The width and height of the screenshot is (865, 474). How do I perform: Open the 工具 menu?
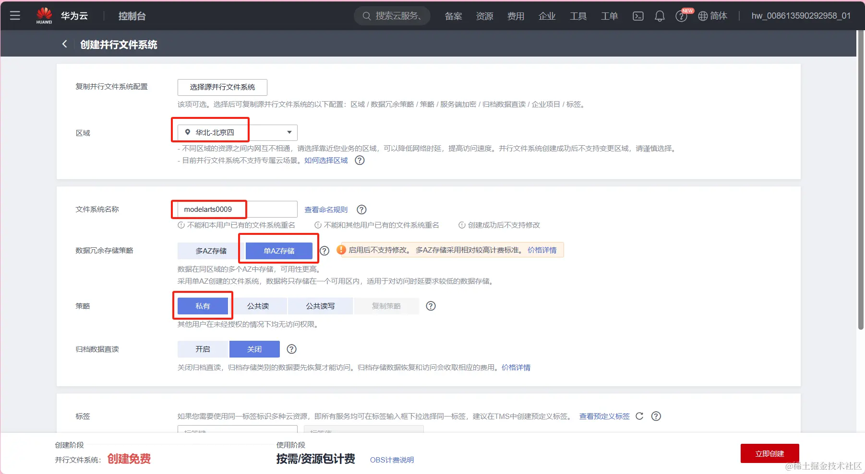coord(578,16)
